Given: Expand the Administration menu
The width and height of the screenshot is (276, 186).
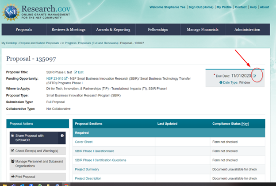Looking at the screenshot, I should (x=247, y=30).
